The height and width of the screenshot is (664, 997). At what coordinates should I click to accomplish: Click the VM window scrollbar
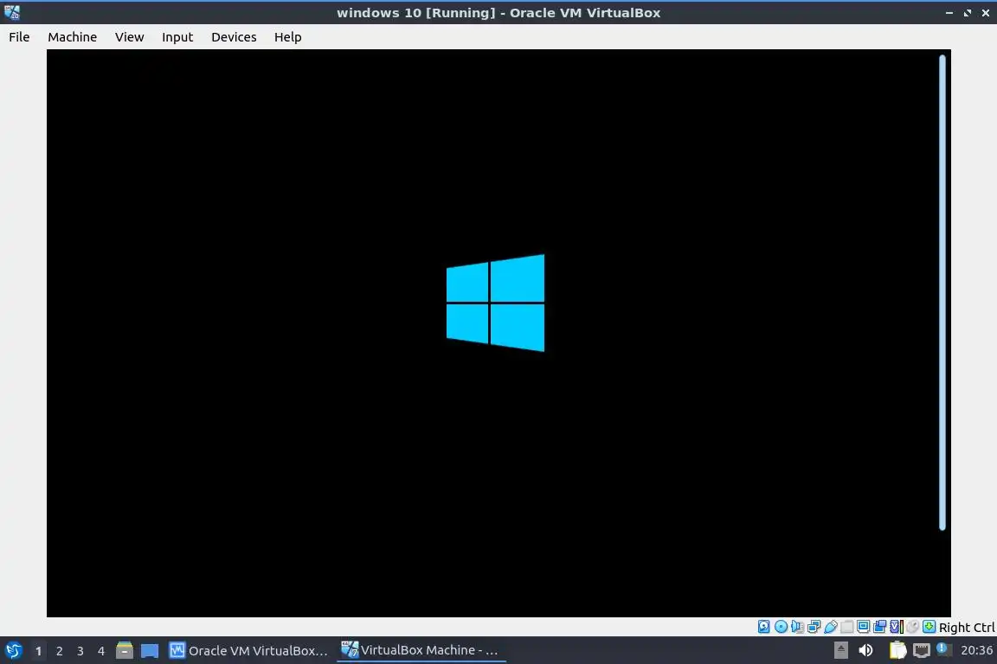pyautogui.click(x=942, y=292)
